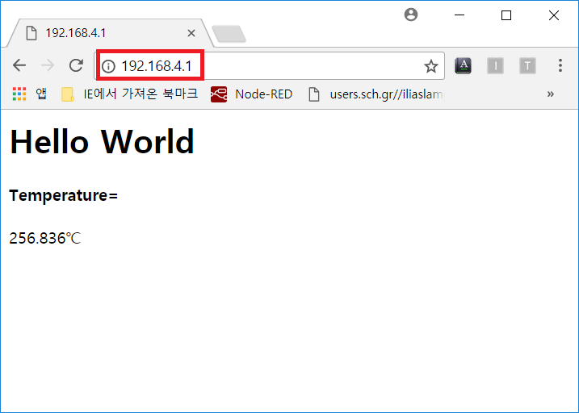Open the users.sch.gr bookmark
This screenshot has width=579, height=413.
pos(376,94)
